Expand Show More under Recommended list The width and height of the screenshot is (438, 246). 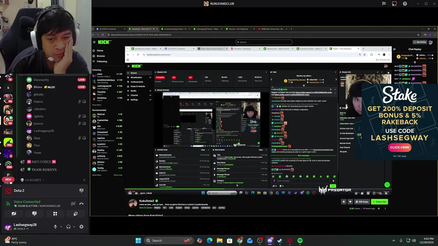pos(97,175)
